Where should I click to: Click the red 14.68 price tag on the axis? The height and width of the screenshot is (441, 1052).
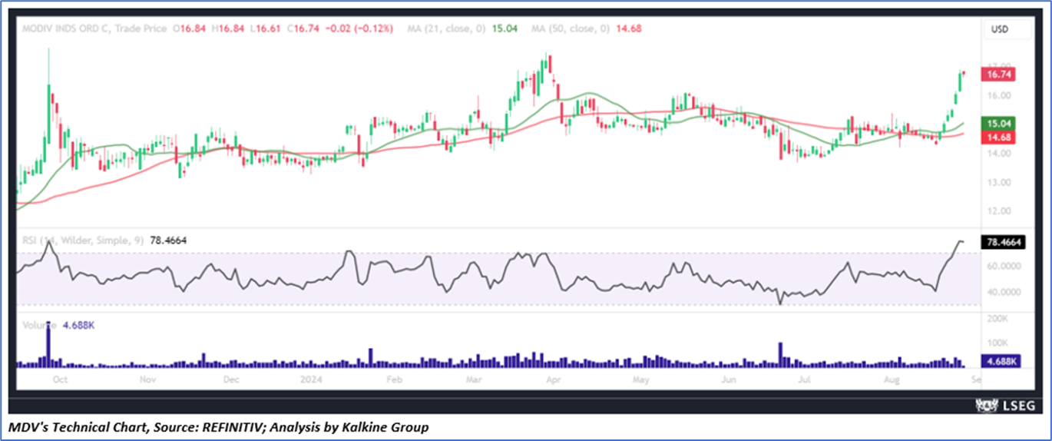(999, 136)
